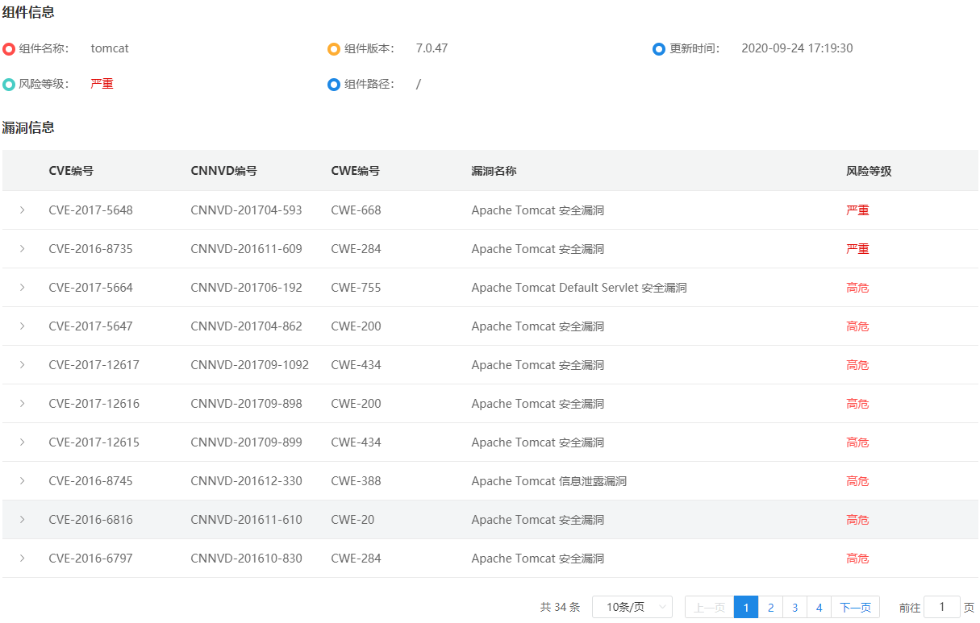Screen dimensions: 980x623
Task: Select CVE-2017-12616 cell text
Action: coord(94,404)
